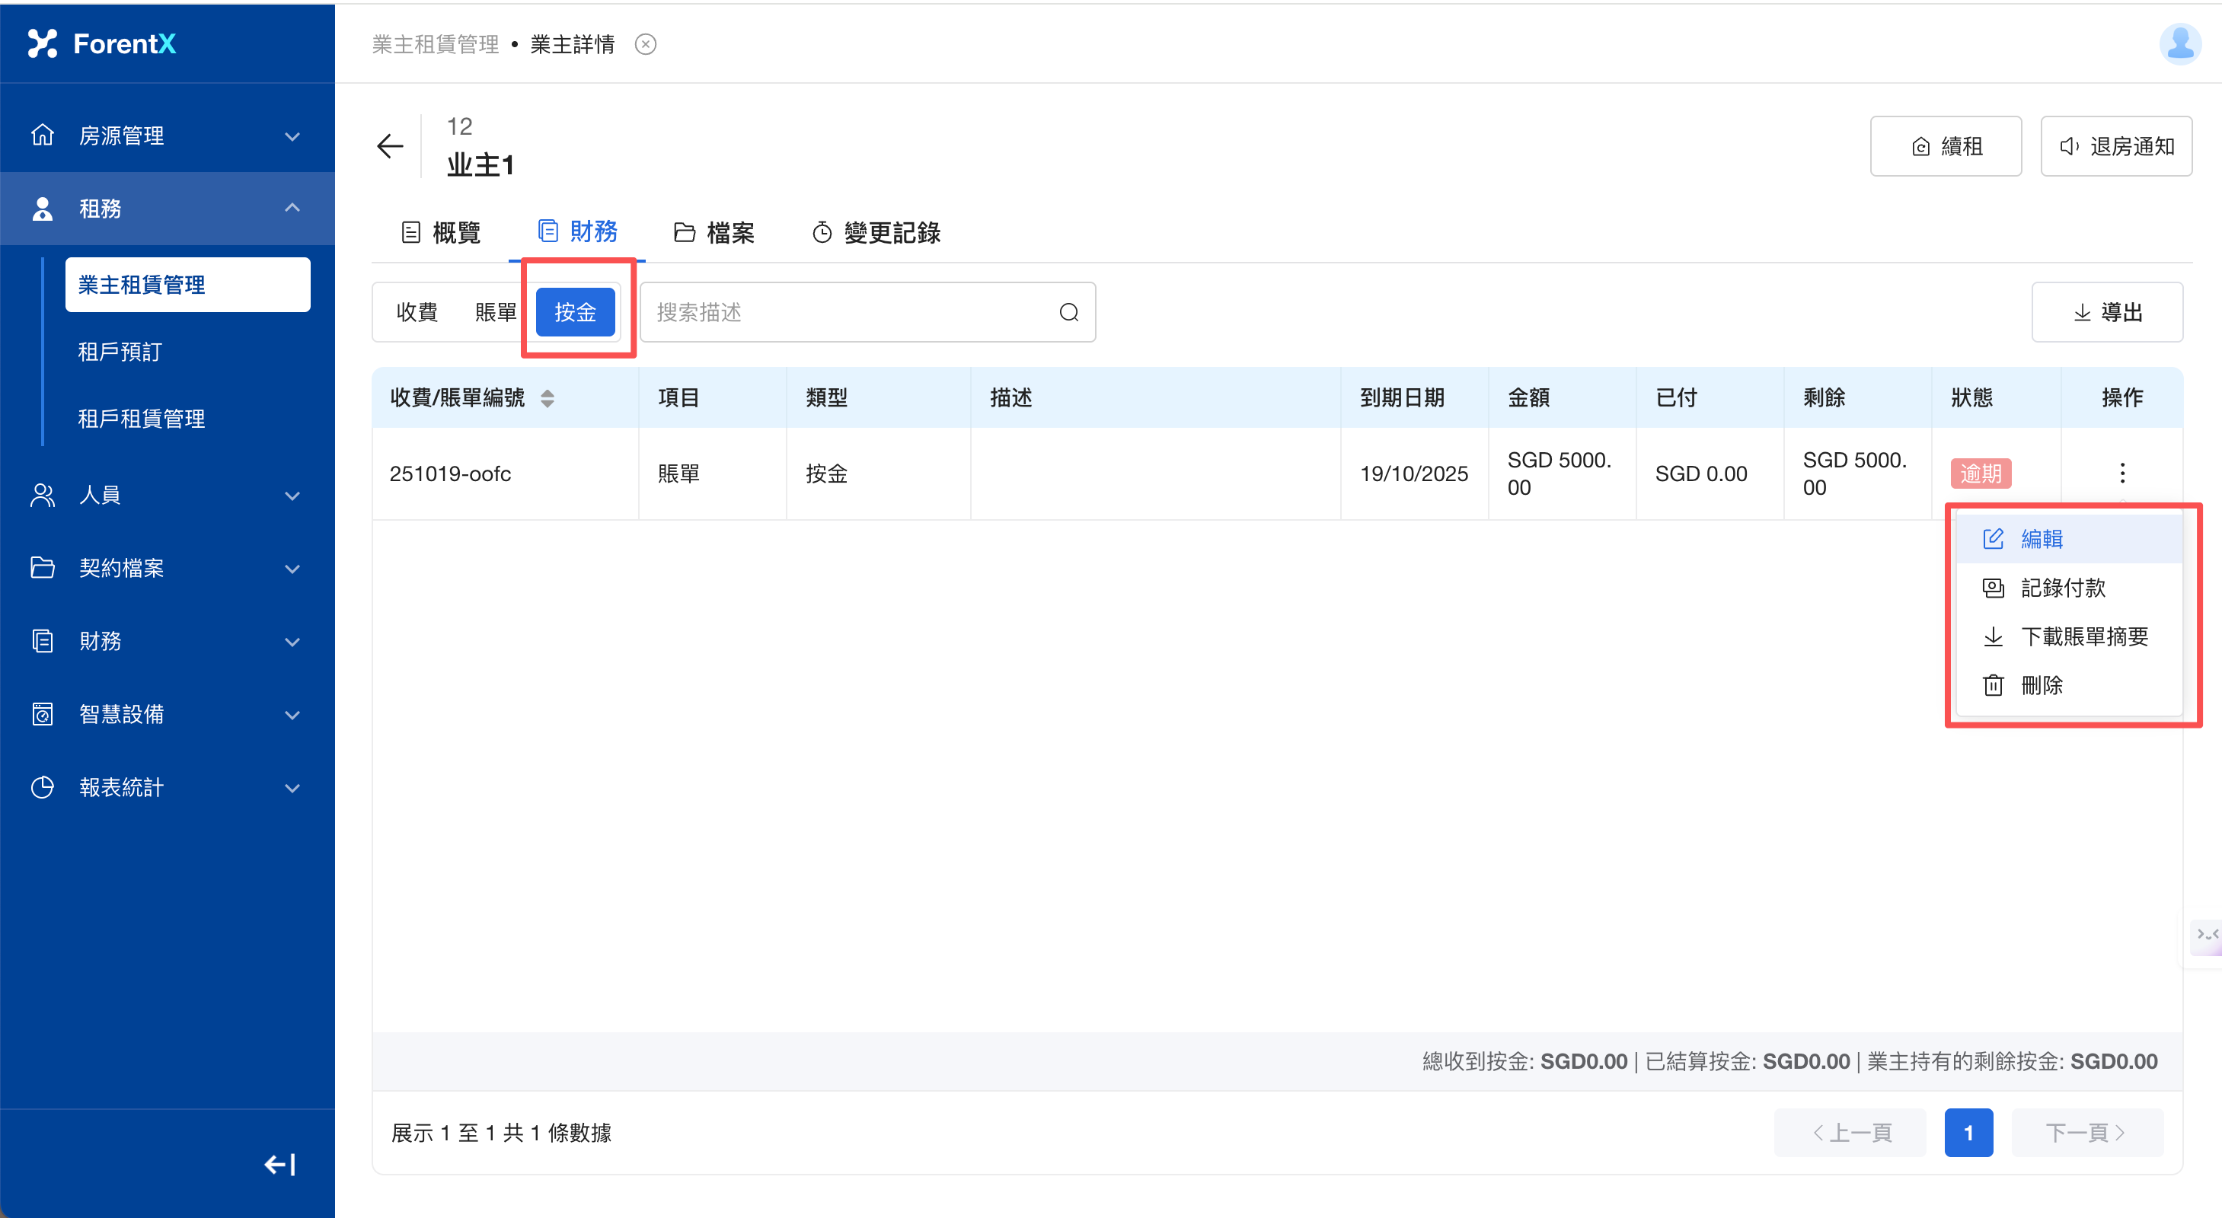Click the 導出 export button
2222x1218 pixels.
(x=2106, y=312)
